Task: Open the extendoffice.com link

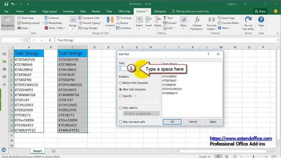Action: coord(241,139)
